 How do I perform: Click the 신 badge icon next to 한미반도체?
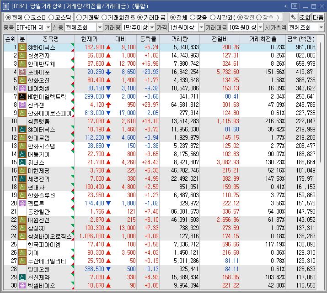22,64
